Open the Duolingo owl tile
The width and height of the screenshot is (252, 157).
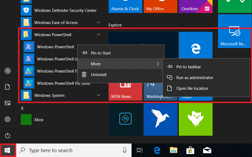[x=196, y=120]
